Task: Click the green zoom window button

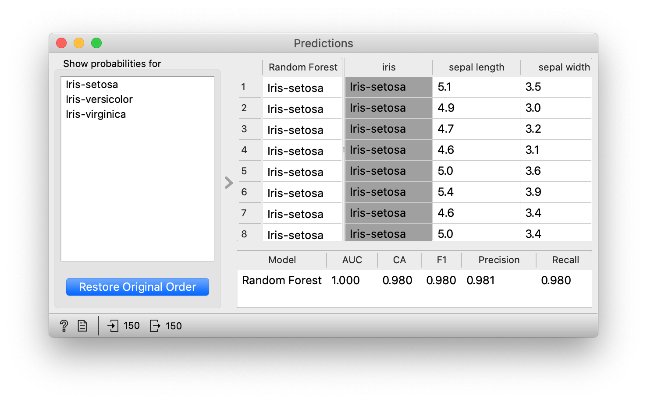Action: tap(96, 43)
